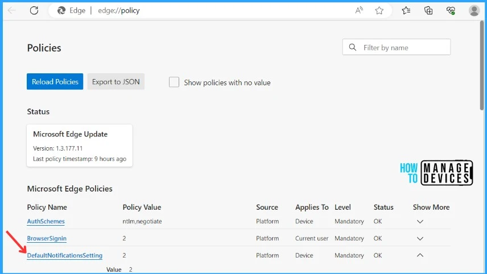Open the BrowserSignin policy link
487x274 pixels.
(47, 238)
